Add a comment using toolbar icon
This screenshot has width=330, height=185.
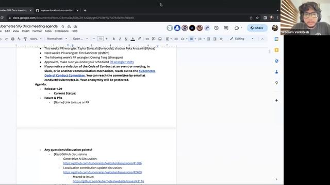pos(154,39)
